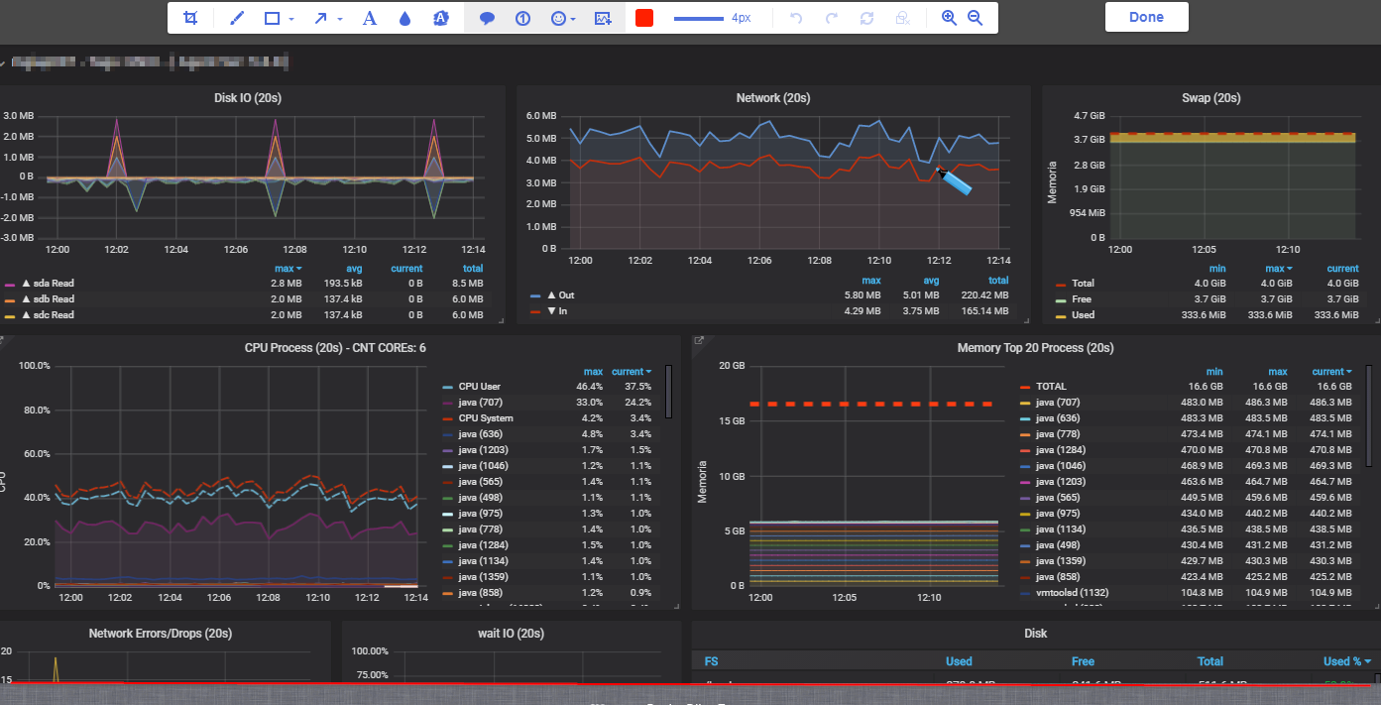Select the Text tool
The height and width of the screenshot is (705, 1381).
pyautogui.click(x=370, y=18)
